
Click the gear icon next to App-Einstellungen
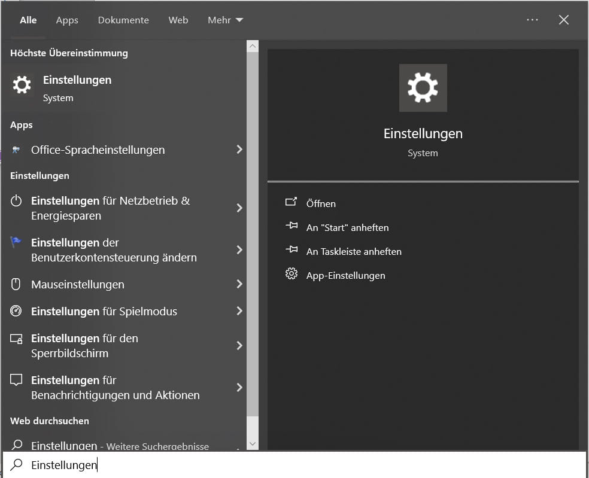(x=291, y=274)
